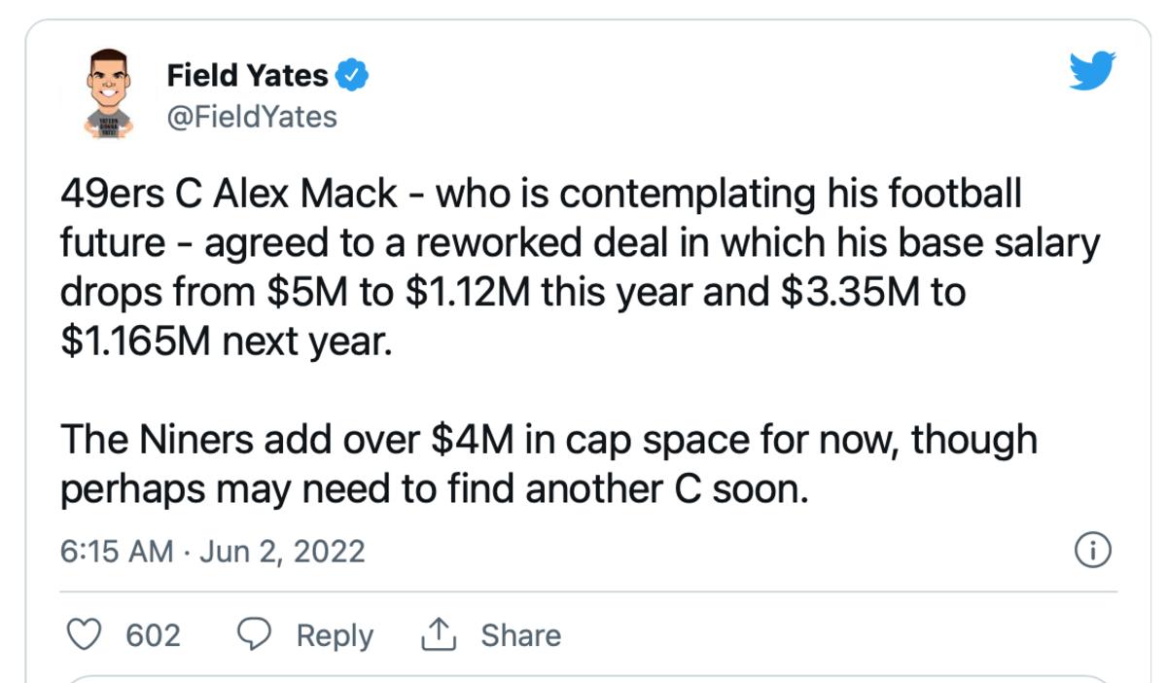1167x683 pixels.
Task: Open the reply speech bubble icon
Action: click(x=255, y=635)
